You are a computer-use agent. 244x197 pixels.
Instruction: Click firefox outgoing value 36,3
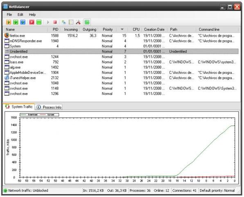(93, 36)
